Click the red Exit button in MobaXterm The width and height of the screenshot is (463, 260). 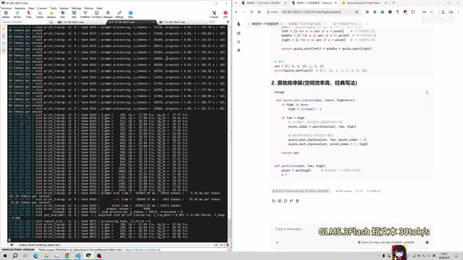click(226, 14)
